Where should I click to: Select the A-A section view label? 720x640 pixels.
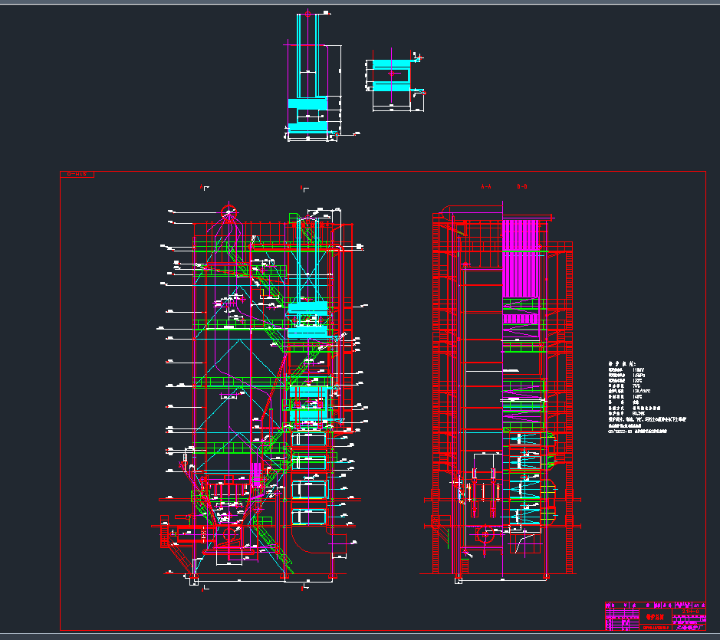486,186
